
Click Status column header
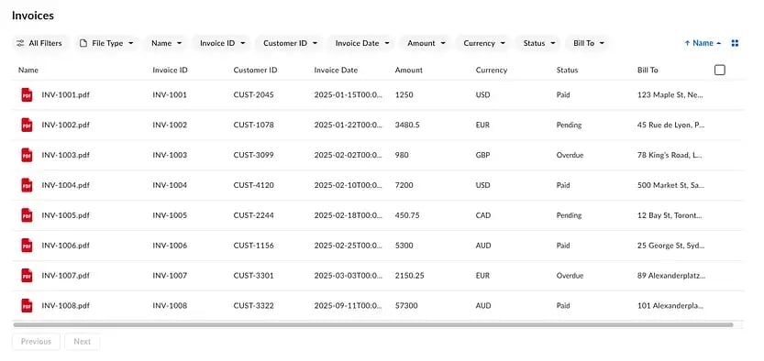[x=567, y=70]
